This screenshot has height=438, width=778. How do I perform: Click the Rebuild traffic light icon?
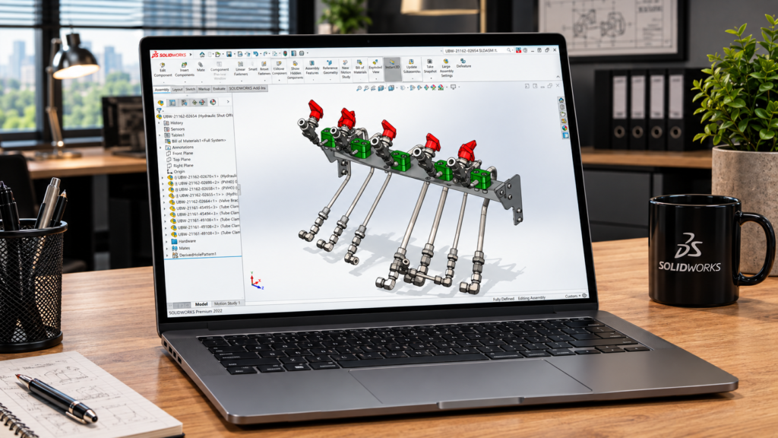click(x=285, y=53)
